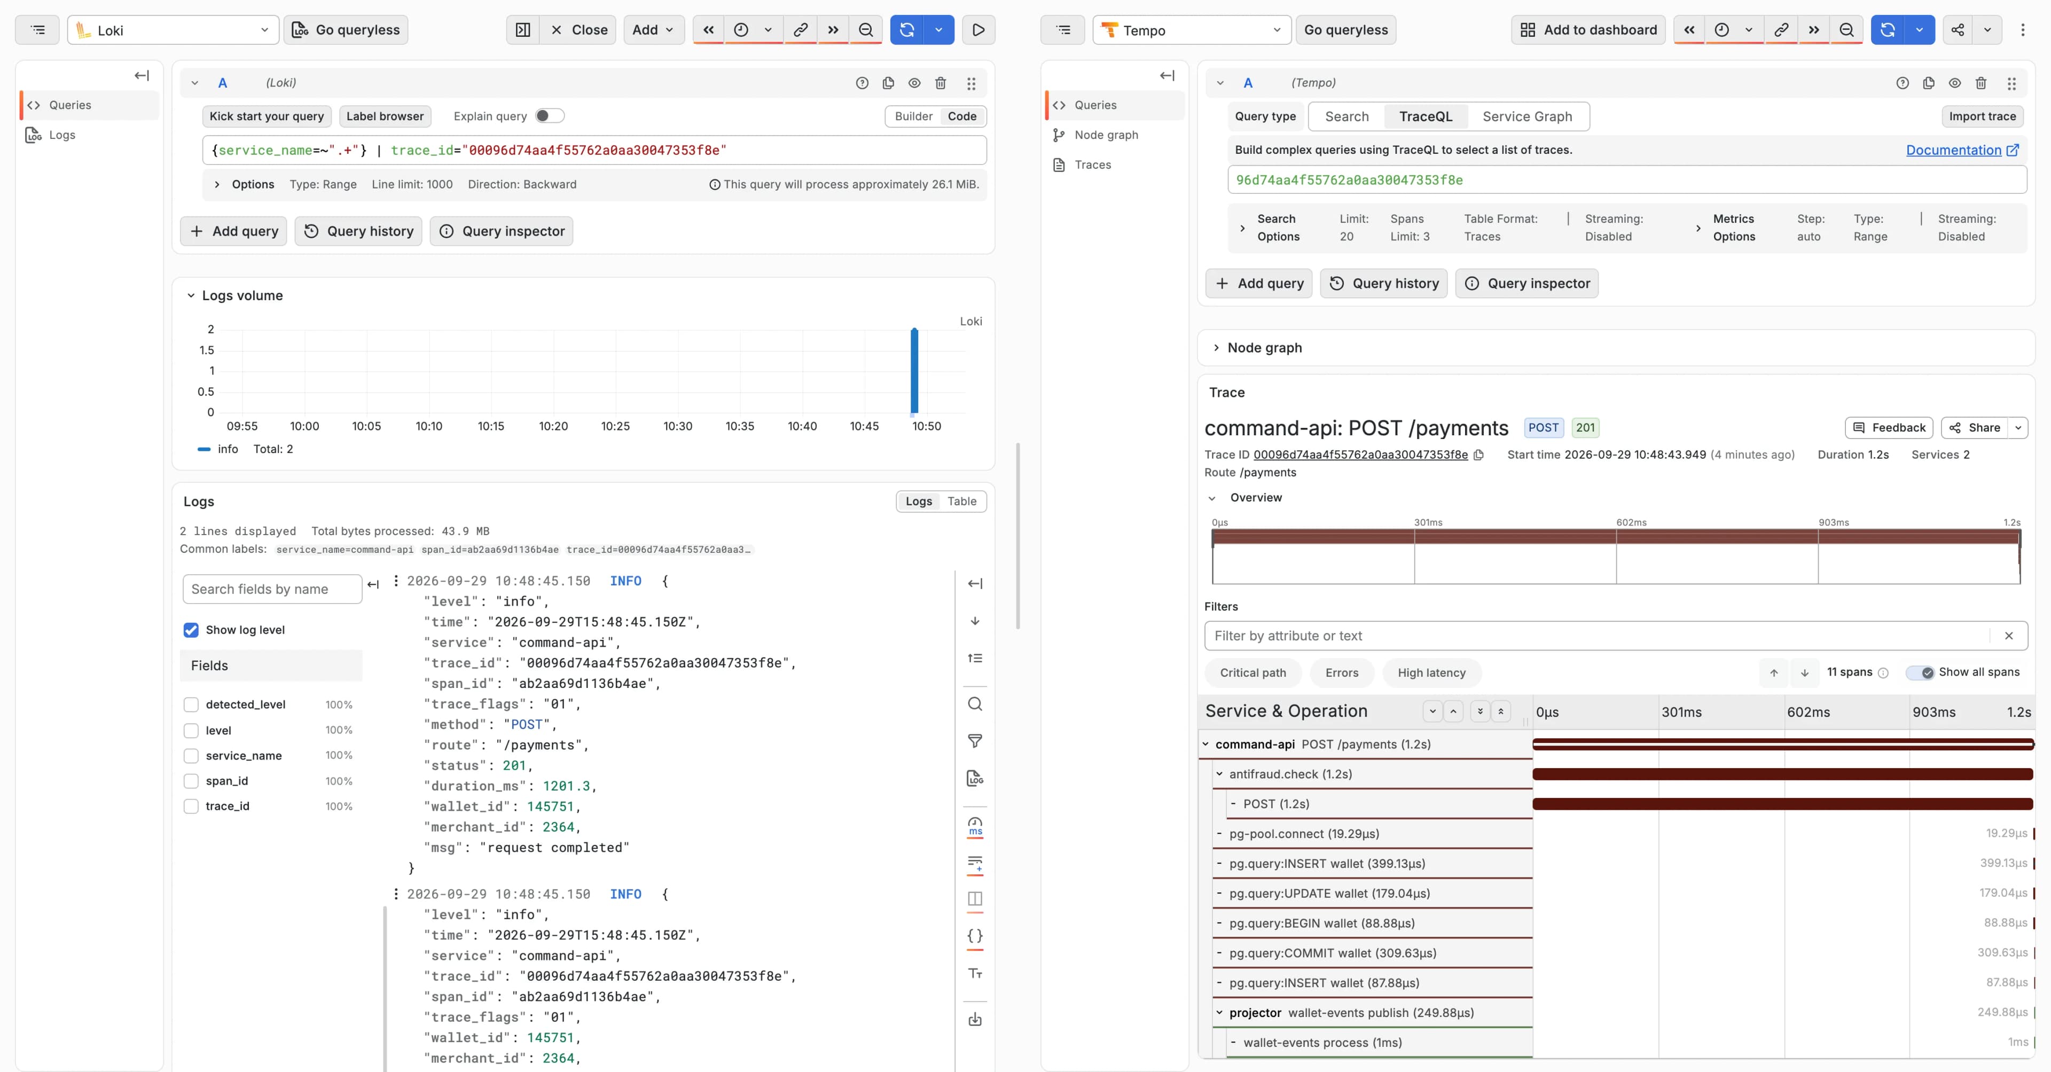Delete the Tempo query A
The width and height of the screenshot is (2051, 1072).
pos(1981,83)
